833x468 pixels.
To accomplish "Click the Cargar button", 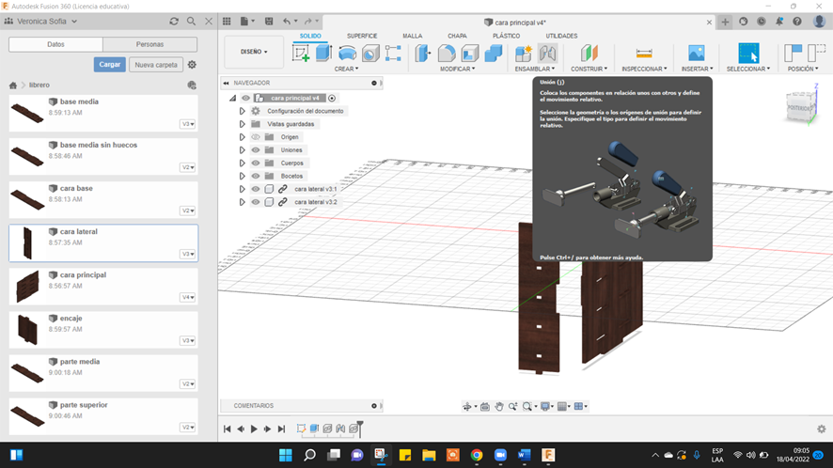I will coord(109,65).
